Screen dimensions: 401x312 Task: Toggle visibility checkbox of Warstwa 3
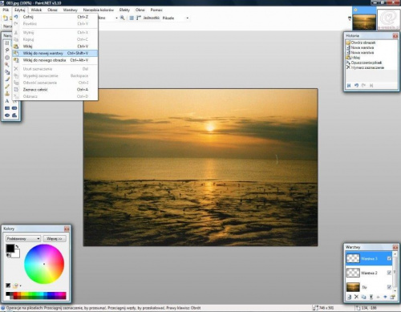pos(389,258)
